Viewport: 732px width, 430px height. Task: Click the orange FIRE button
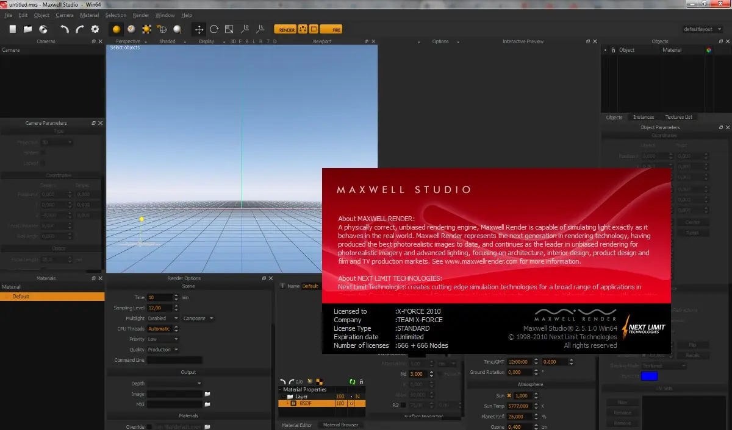[x=331, y=29]
